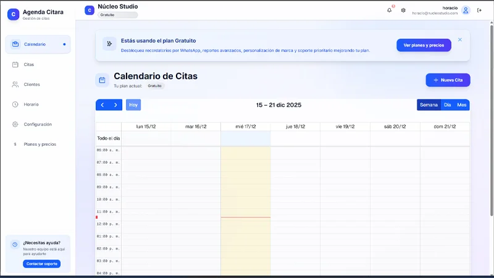Screen dimensions: 494x278
Task: Click Ver planes y precios button
Action: pos(424,45)
